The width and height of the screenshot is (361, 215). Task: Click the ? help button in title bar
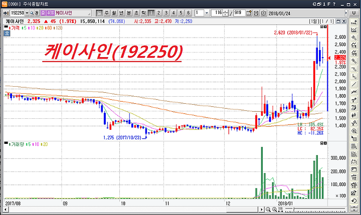coord(334,4)
